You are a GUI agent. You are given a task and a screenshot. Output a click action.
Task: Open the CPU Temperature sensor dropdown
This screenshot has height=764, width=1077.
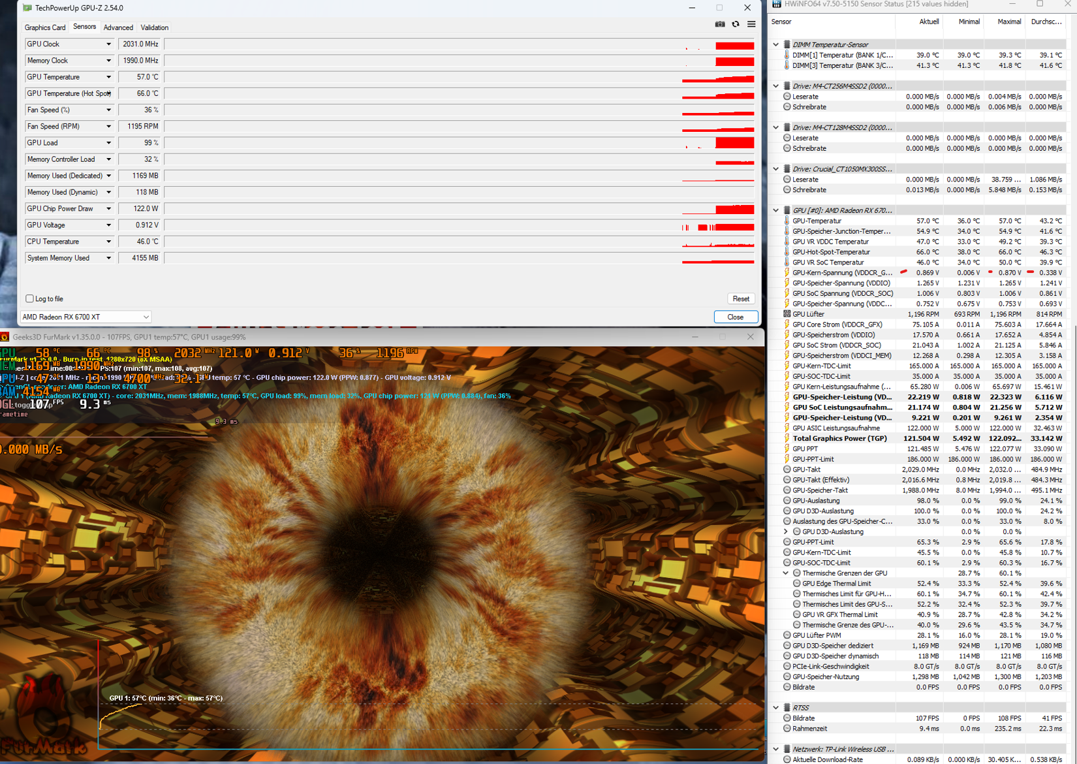click(108, 242)
